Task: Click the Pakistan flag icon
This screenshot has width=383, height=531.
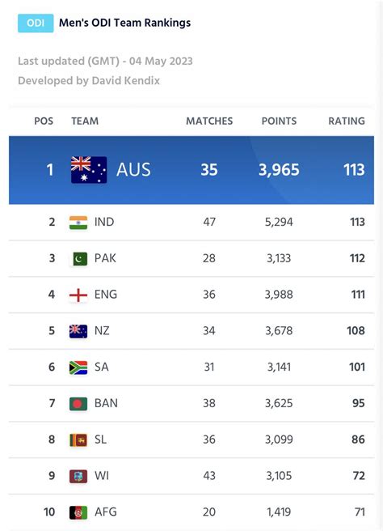Action: pyautogui.click(x=80, y=259)
